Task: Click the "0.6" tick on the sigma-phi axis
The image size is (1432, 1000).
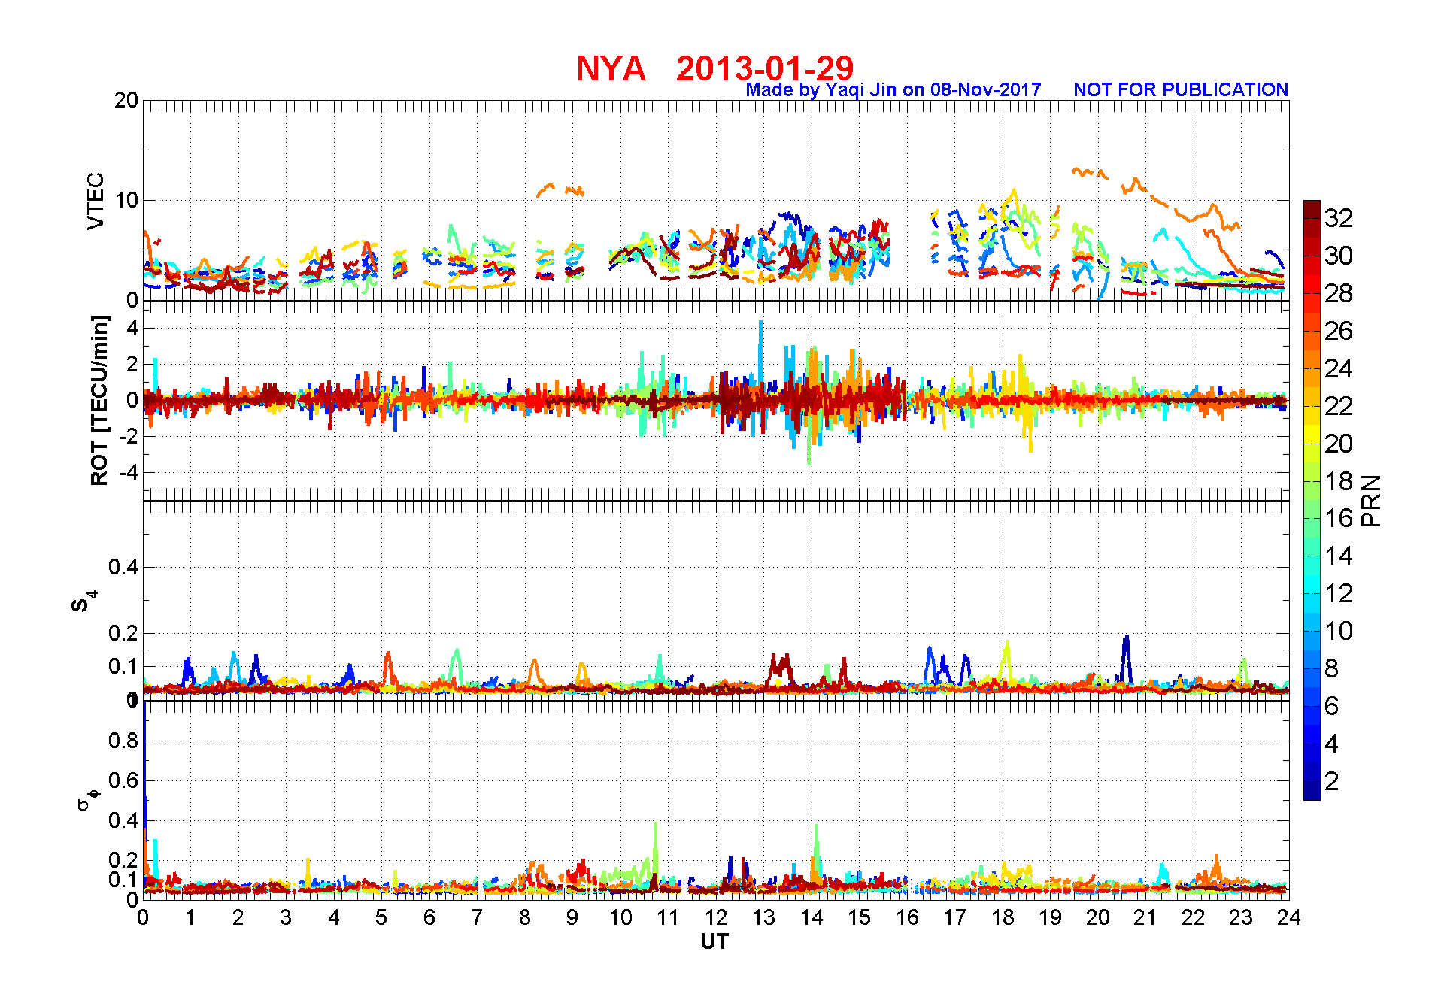Action: [x=123, y=780]
